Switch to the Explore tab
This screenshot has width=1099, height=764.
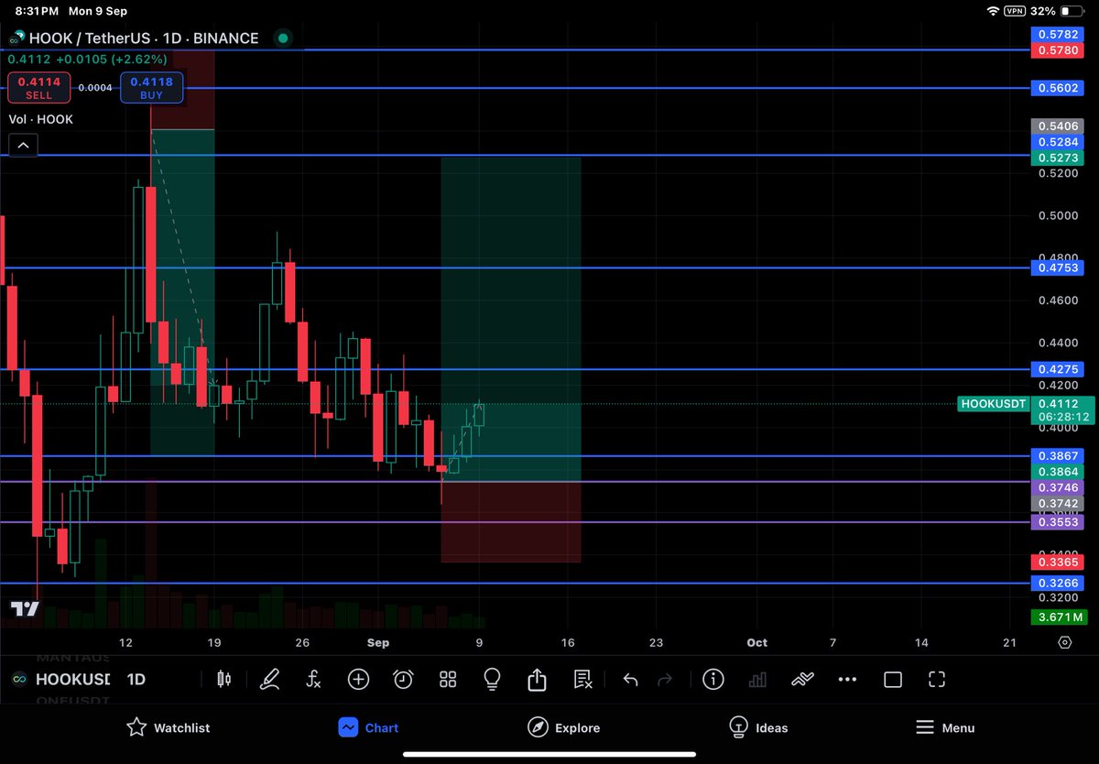click(564, 727)
